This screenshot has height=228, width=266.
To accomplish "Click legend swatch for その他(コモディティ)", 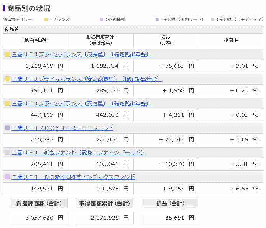I will 213,20.
